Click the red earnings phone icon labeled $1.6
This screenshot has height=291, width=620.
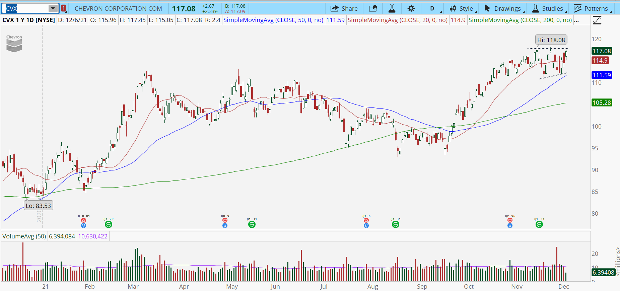pyautogui.click(x=366, y=220)
